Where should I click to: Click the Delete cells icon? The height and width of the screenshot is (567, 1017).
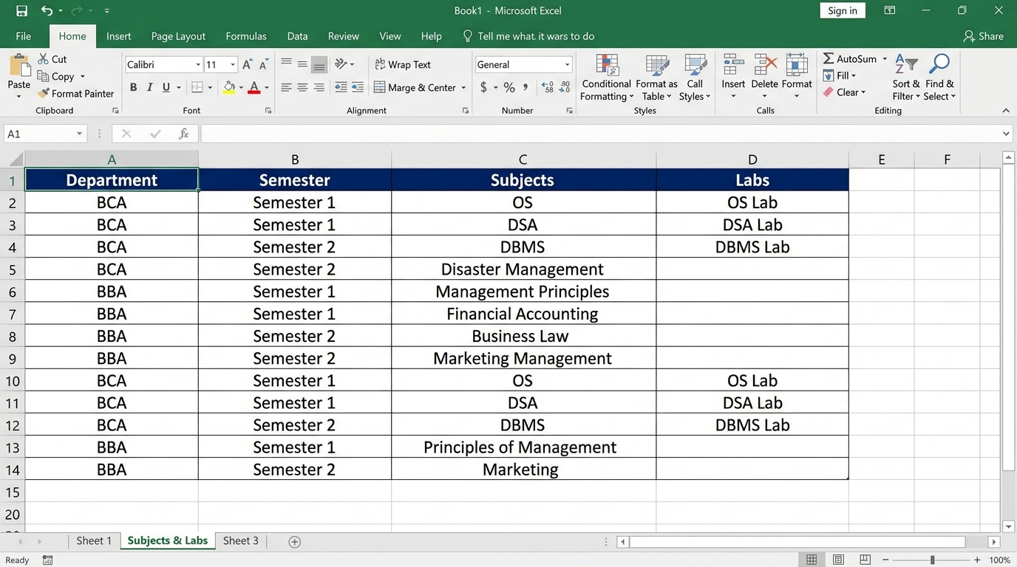pos(765,64)
